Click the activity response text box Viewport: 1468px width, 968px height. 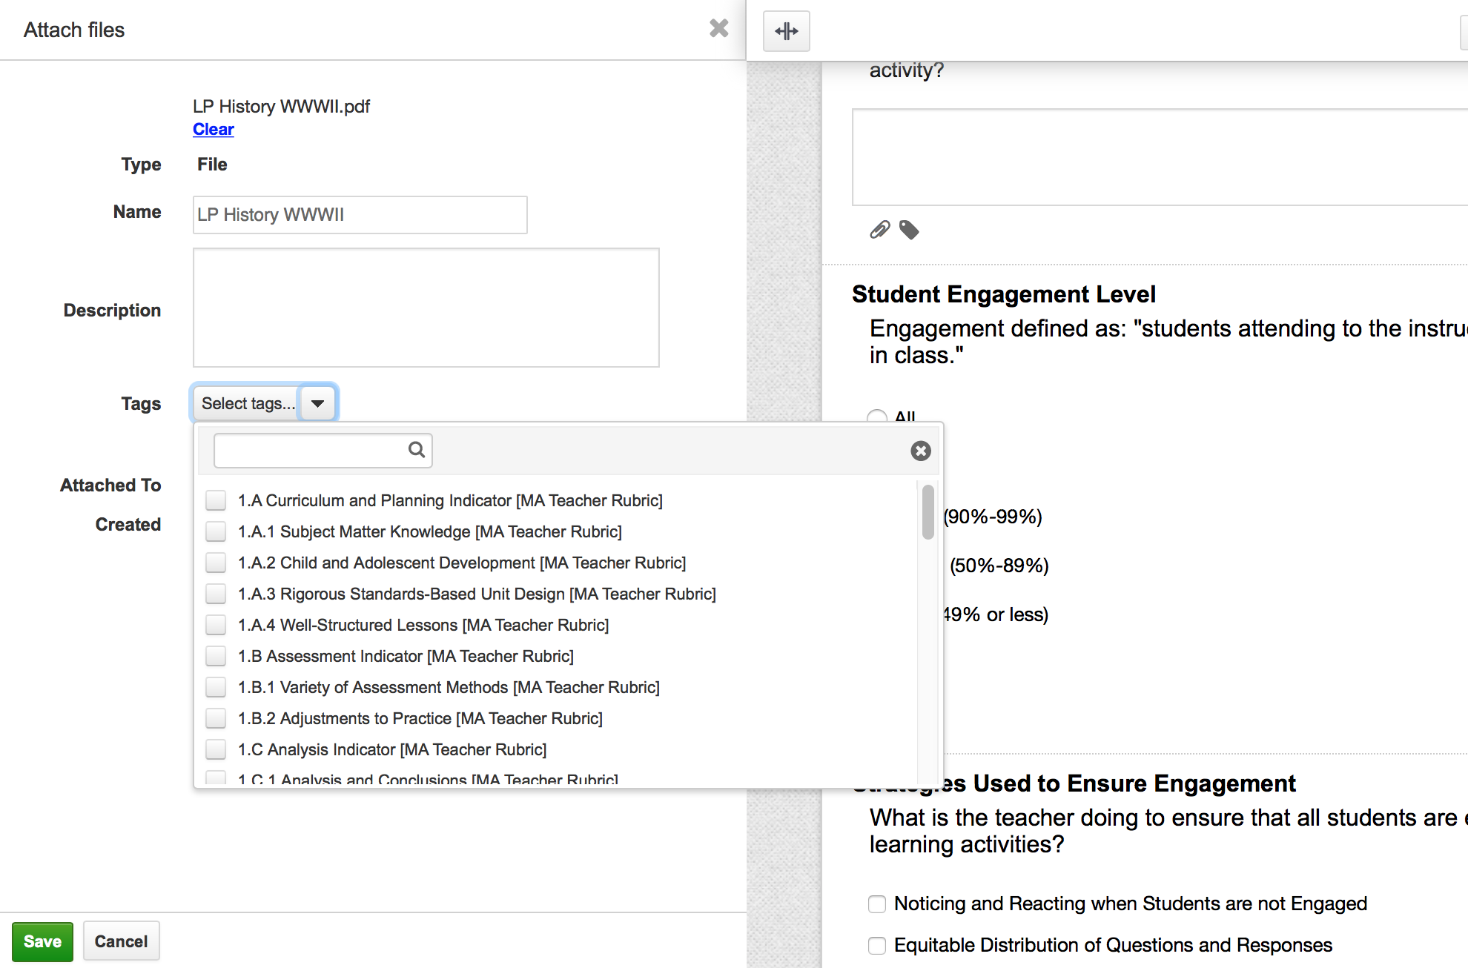coord(1160,157)
